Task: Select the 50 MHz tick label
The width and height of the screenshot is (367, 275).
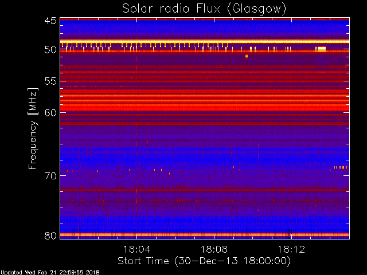Action: (x=50, y=50)
